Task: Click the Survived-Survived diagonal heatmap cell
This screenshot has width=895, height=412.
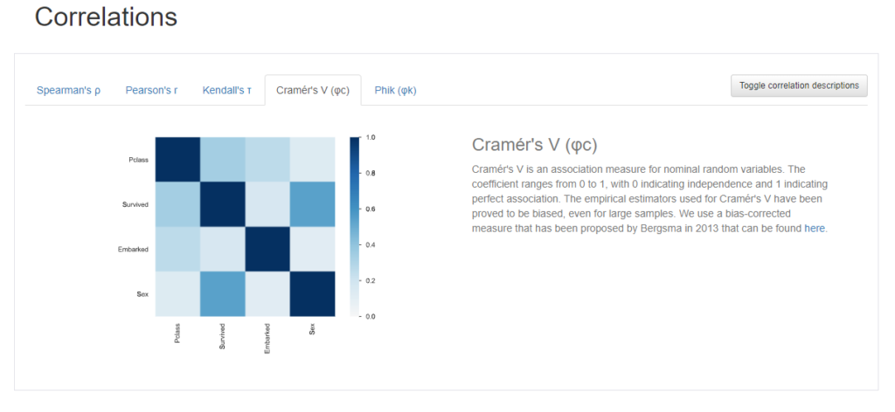Action: (x=223, y=204)
